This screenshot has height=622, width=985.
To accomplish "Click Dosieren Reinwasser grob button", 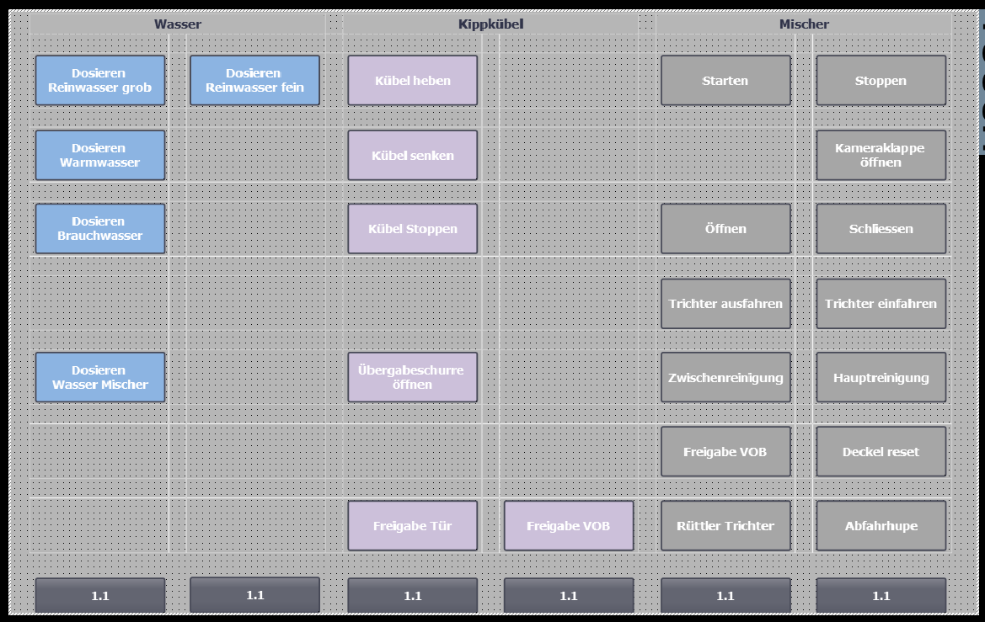I will [100, 80].
